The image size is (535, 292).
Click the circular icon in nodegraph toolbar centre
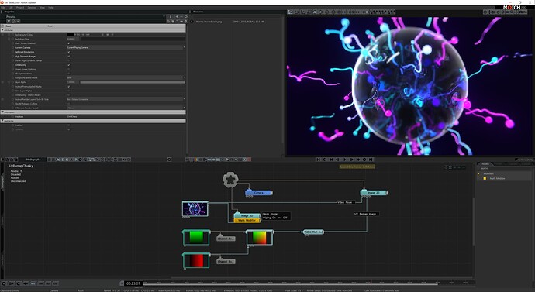(169, 160)
